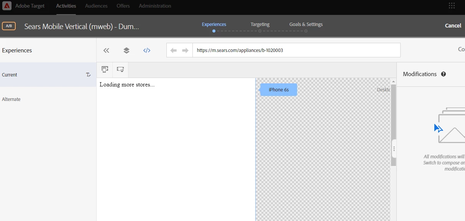The width and height of the screenshot is (465, 221).
Task: Click the A/B activity type badge
Action: point(8,26)
